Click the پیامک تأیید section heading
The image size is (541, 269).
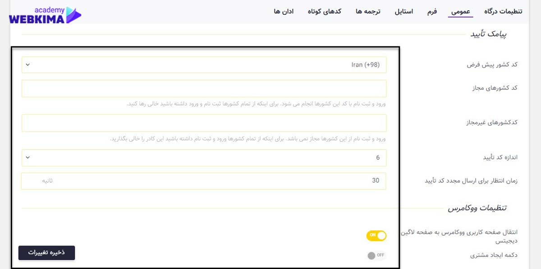(489, 34)
